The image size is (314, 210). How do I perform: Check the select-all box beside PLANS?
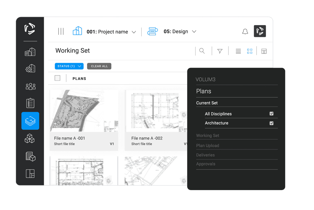coord(57,78)
